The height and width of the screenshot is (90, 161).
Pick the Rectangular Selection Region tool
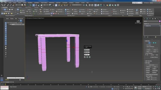pyautogui.click(x=28, y=5)
